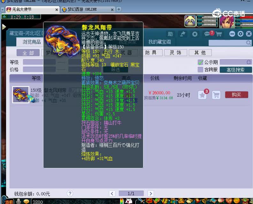Image resolution: width=253 pixels, height=204 pixels.
Task: Open 高级搜索 advanced search
Action: (x=235, y=70)
